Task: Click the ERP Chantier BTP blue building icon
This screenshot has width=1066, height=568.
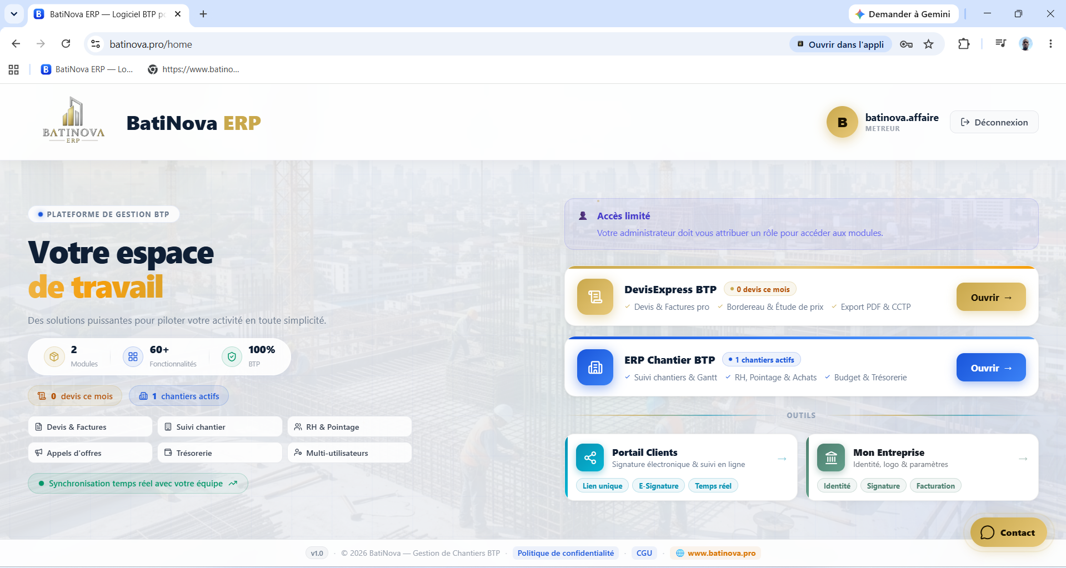Action: click(x=595, y=368)
